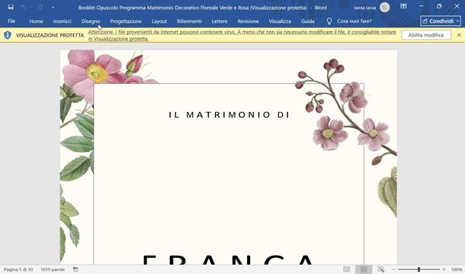The height and width of the screenshot is (274, 465).
Task: Switch to Web Layout view icon
Action: (381, 269)
